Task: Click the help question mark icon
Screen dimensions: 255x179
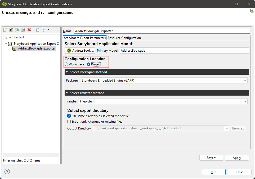Action: click(x=7, y=172)
